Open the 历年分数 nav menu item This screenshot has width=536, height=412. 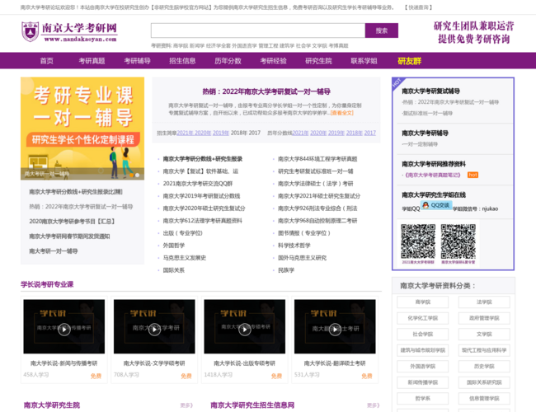coord(228,61)
